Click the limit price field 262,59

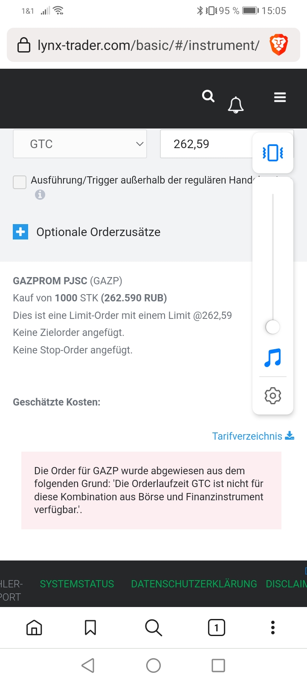[205, 144]
